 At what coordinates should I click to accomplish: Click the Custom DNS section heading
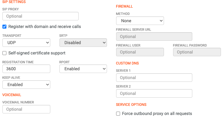pyautogui.click(x=127, y=63)
